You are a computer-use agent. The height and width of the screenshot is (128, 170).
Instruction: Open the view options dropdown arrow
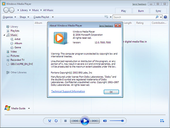click(110, 17)
